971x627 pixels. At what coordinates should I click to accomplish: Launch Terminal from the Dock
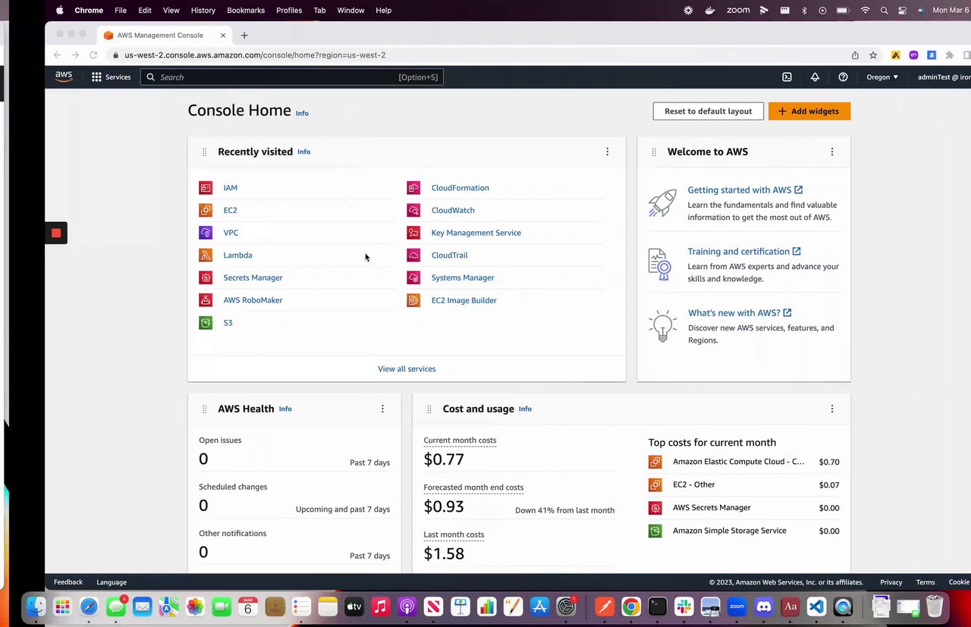[x=658, y=607]
